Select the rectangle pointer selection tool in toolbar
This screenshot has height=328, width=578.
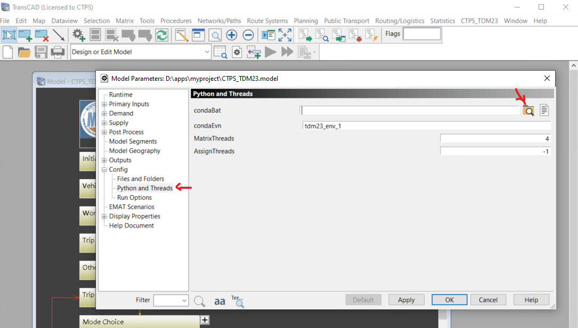[9, 35]
